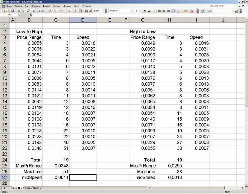Open a file with the Open folder icon
Viewport: 248px width, 194px height.
pos(8,11)
